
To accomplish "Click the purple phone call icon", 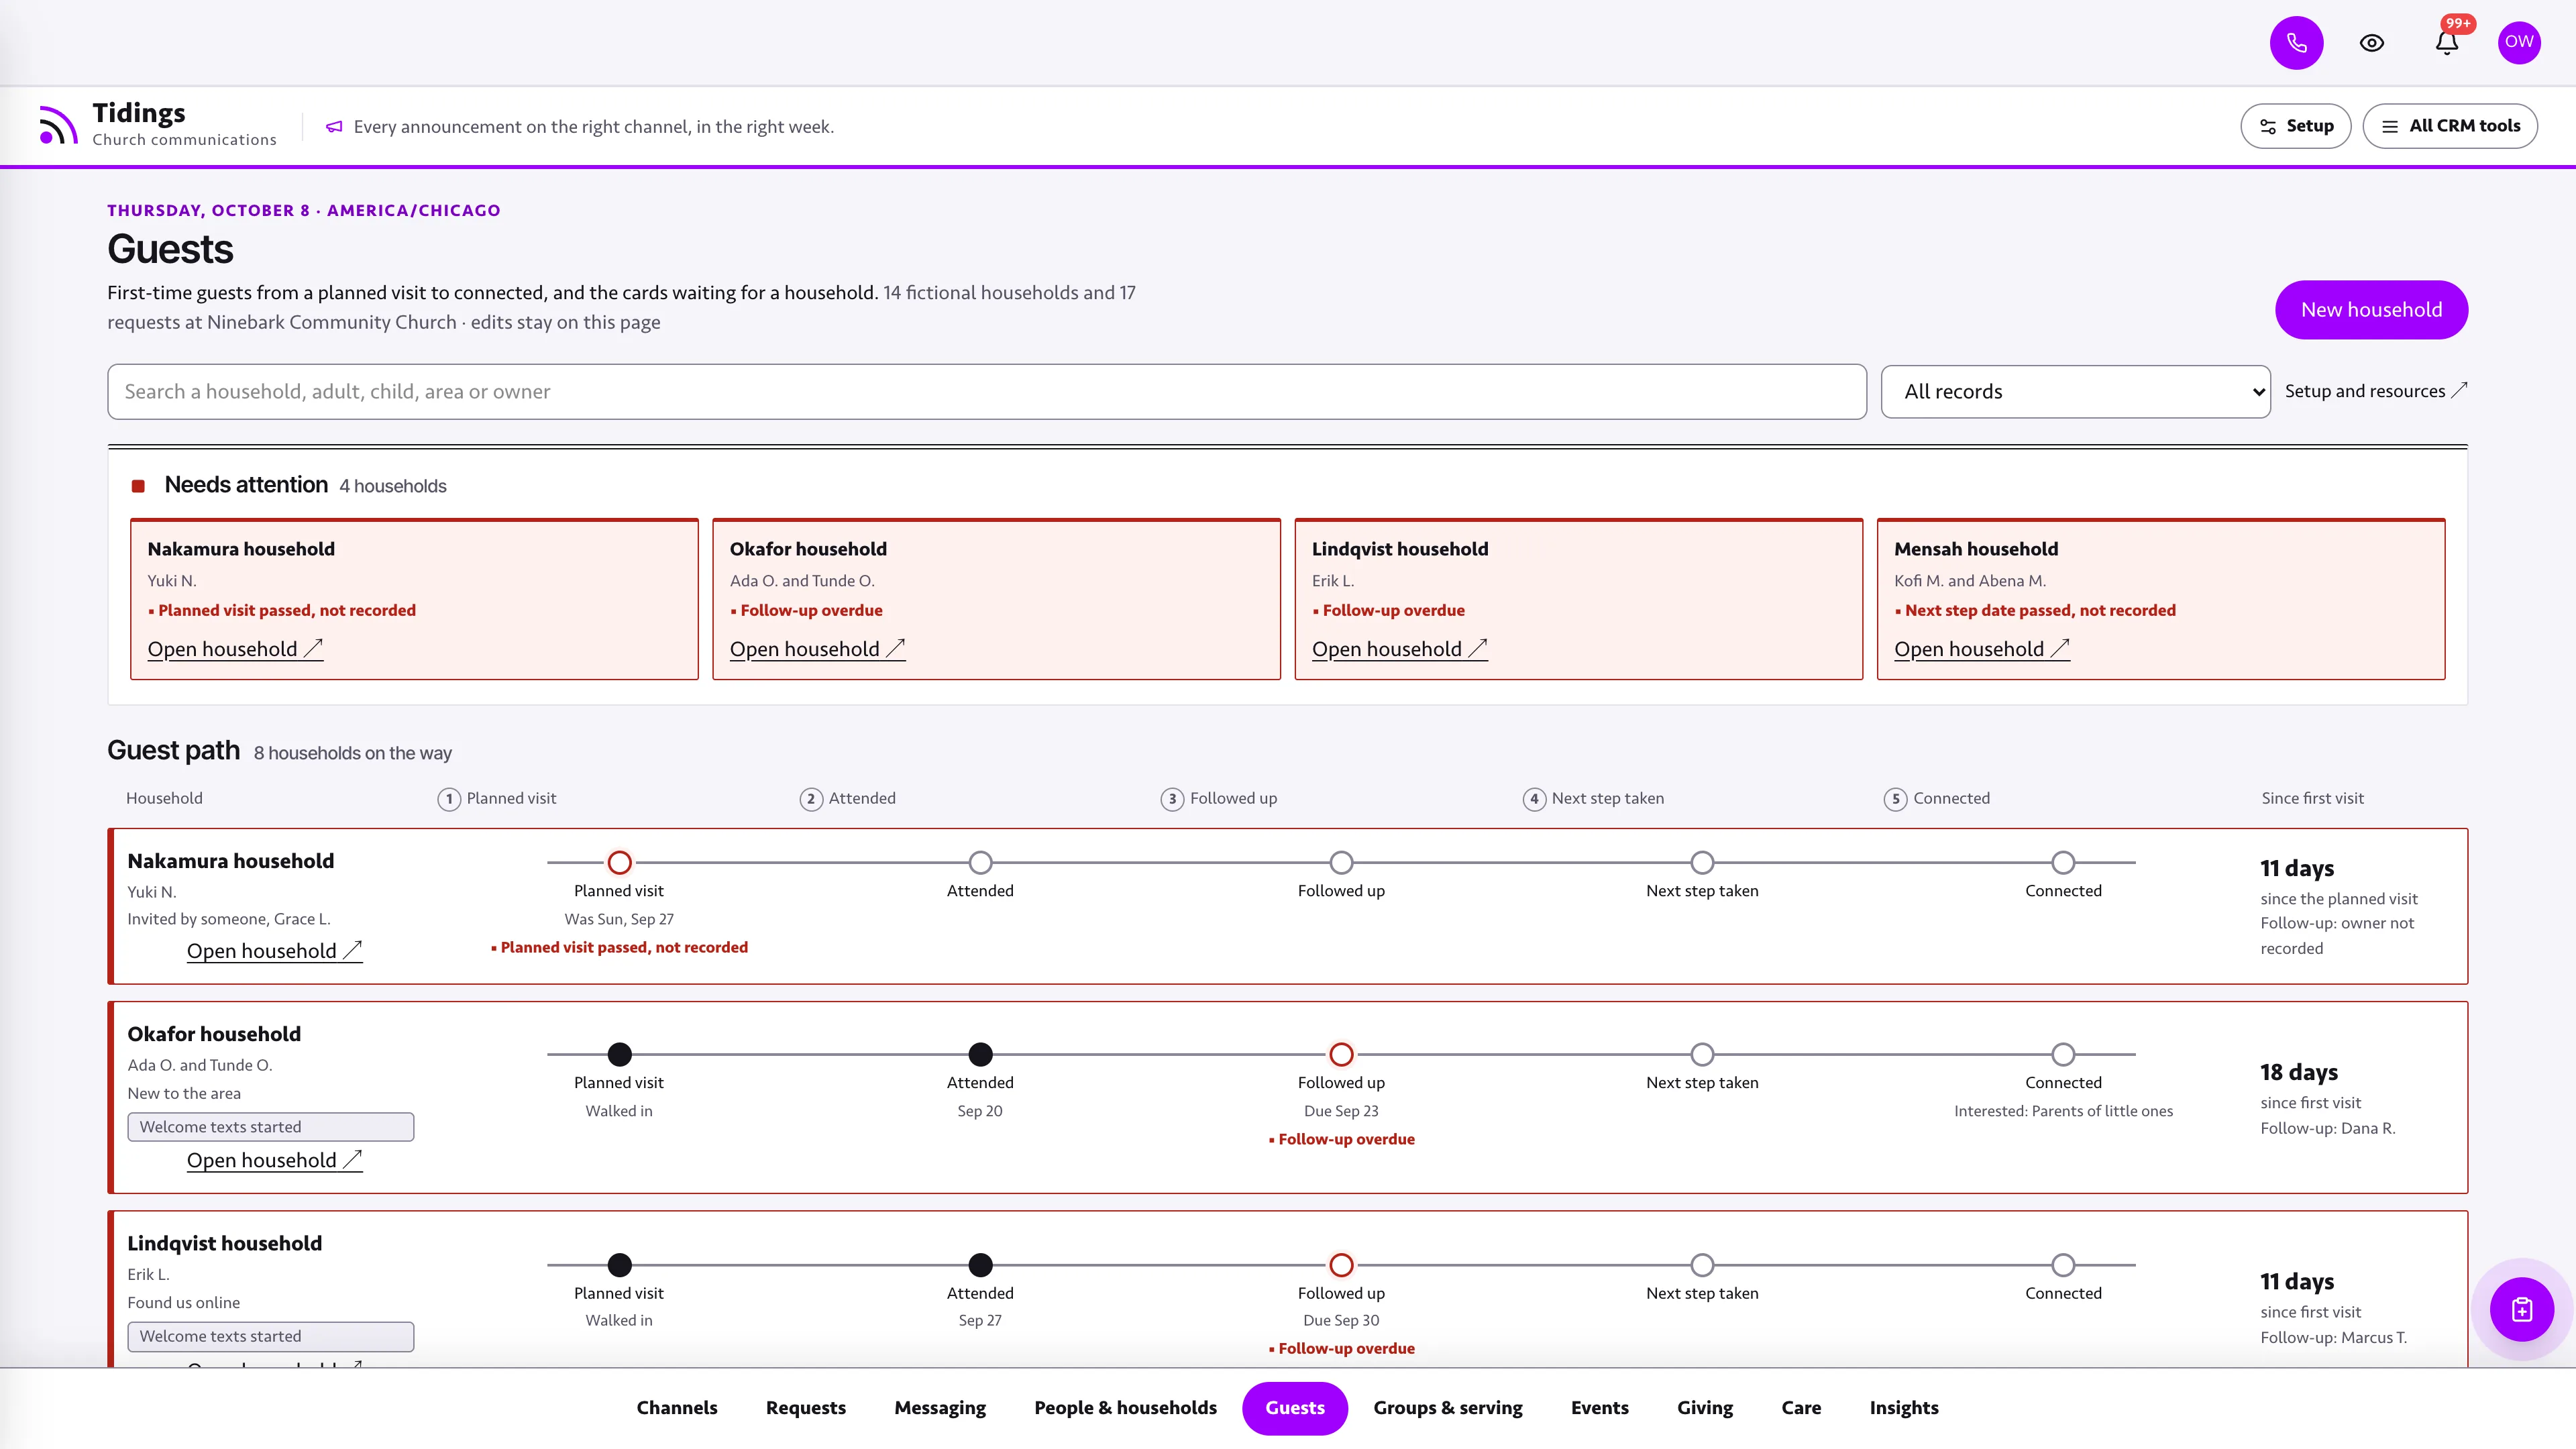I will [2296, 43].
